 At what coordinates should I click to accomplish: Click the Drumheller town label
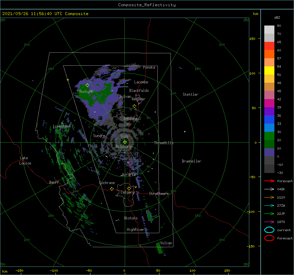(x=191, y=161)
